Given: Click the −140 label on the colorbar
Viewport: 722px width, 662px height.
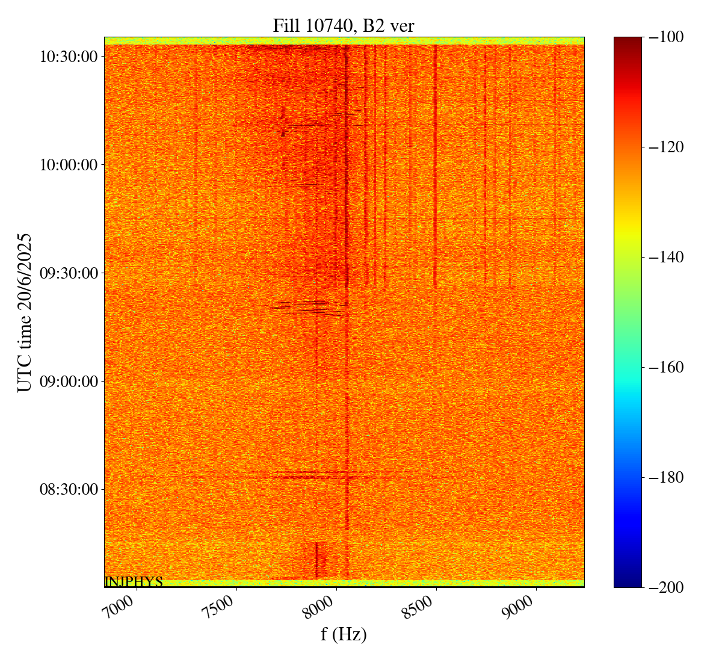Looking at the screenshot, I should 666,257.
